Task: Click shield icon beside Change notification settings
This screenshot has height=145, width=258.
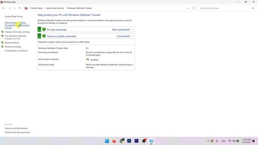Action: (x=2, y=32)
